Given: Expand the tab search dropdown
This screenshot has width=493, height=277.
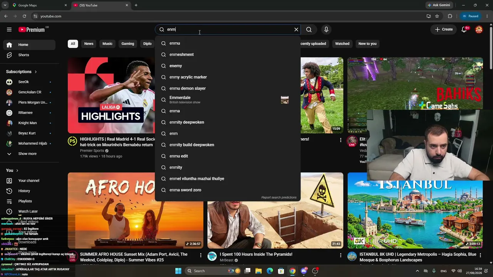Looking at the screenshot, I should tap(5, 5).
